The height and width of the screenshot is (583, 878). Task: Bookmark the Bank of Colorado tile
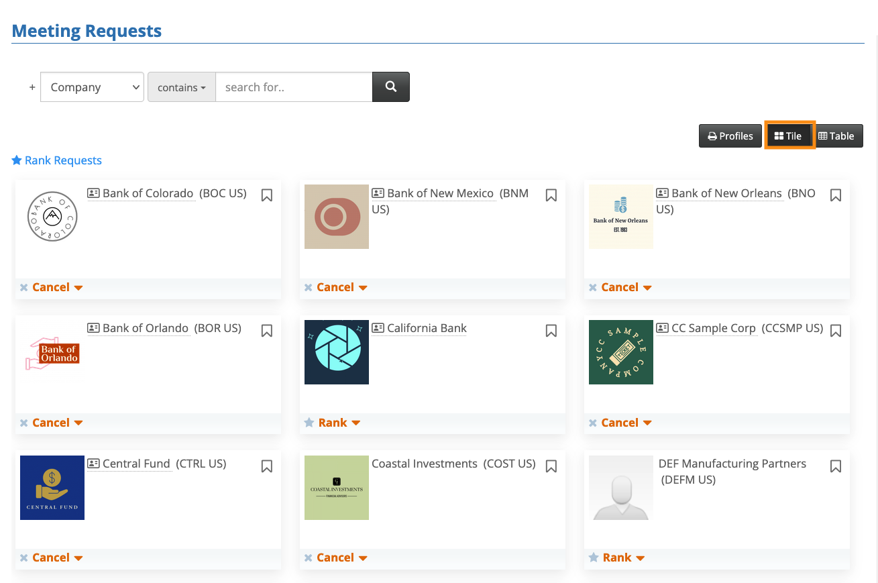(x=267, y=195)
